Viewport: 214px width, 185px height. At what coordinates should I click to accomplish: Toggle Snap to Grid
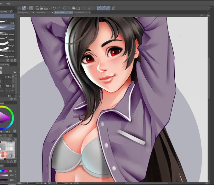click(x=108, y=8)
